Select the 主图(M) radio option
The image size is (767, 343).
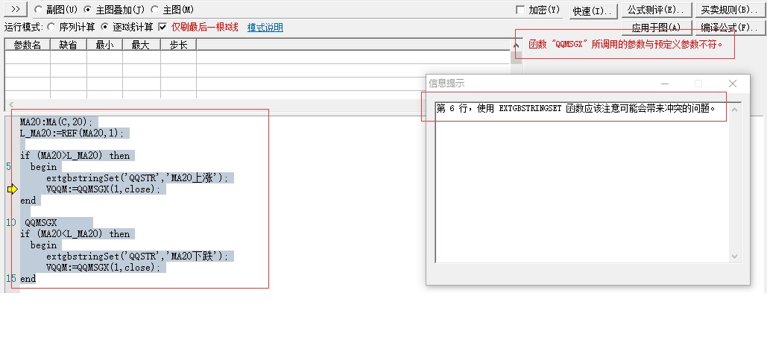click(155, 10)
